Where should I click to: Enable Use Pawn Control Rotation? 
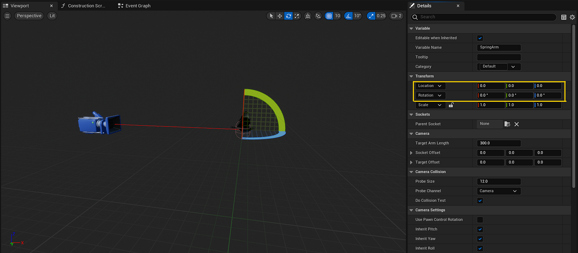click(x=480, y=220)
